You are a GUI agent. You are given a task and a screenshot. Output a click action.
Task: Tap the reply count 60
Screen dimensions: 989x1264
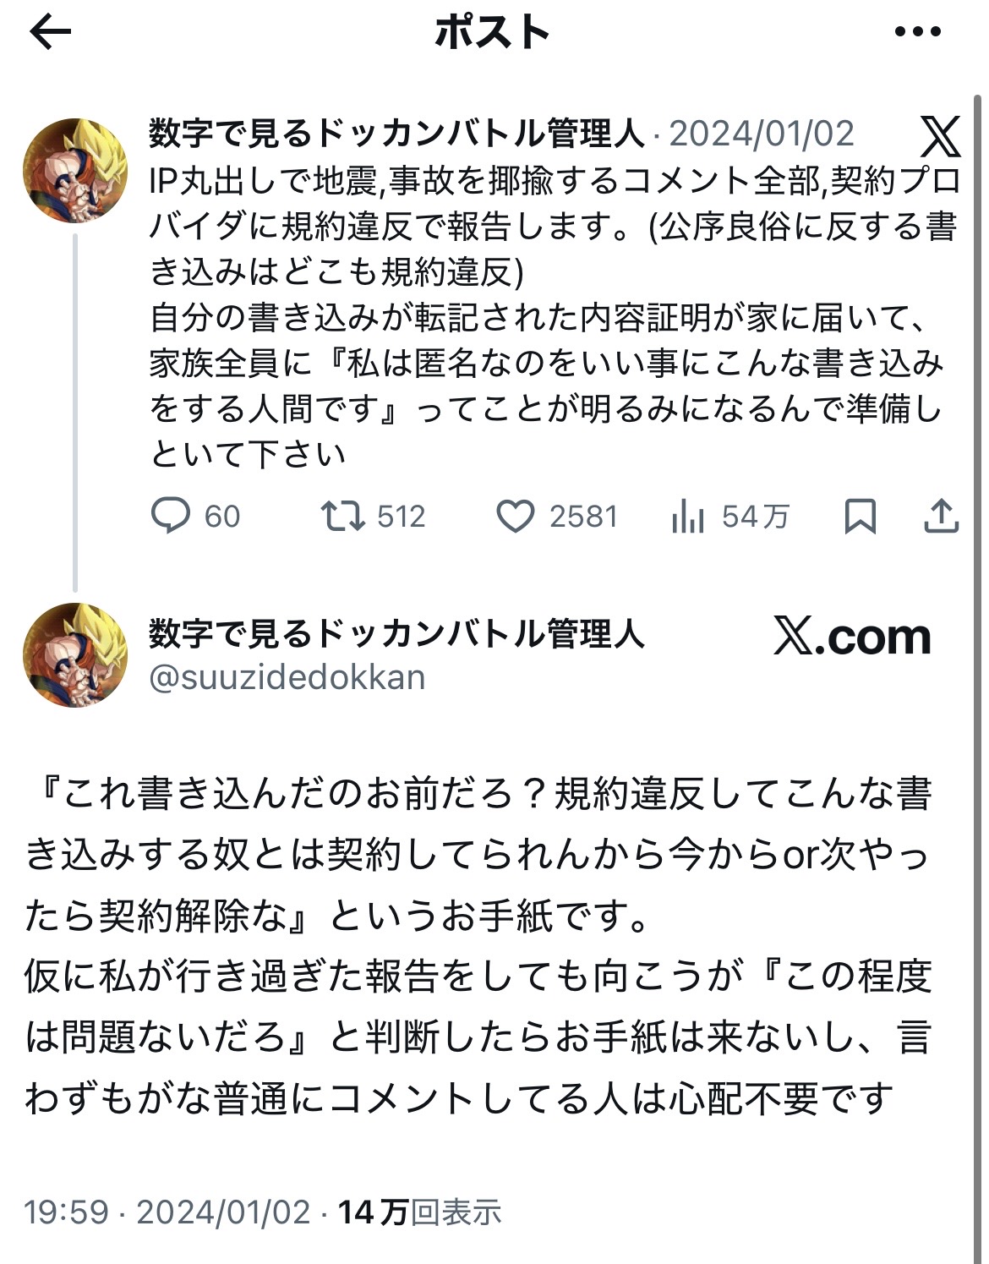(222, 516)
